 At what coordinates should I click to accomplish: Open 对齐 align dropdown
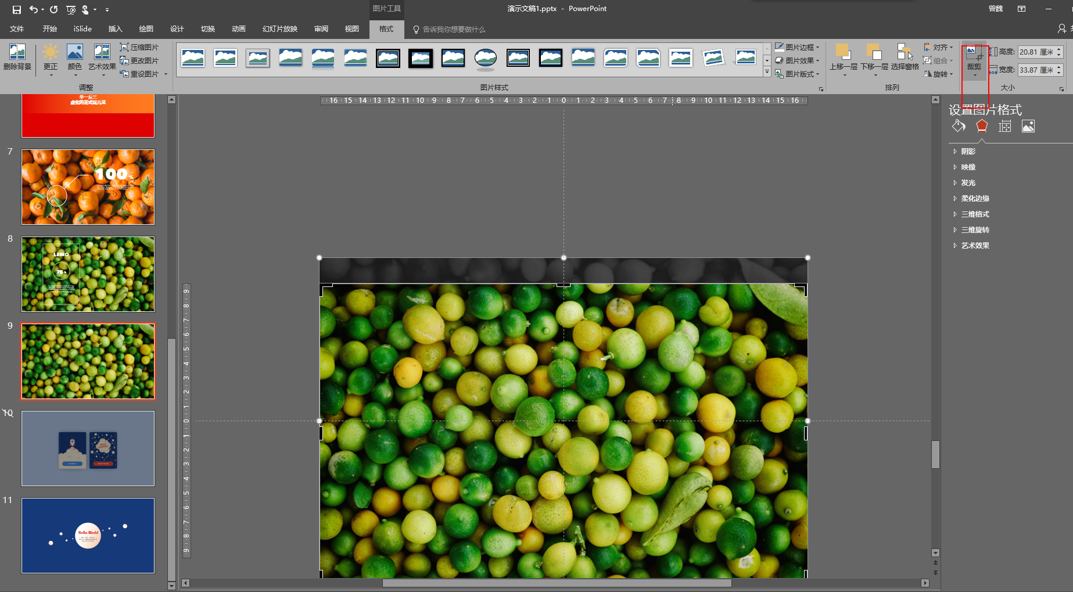pyautogui.click(x=938, y=47)
